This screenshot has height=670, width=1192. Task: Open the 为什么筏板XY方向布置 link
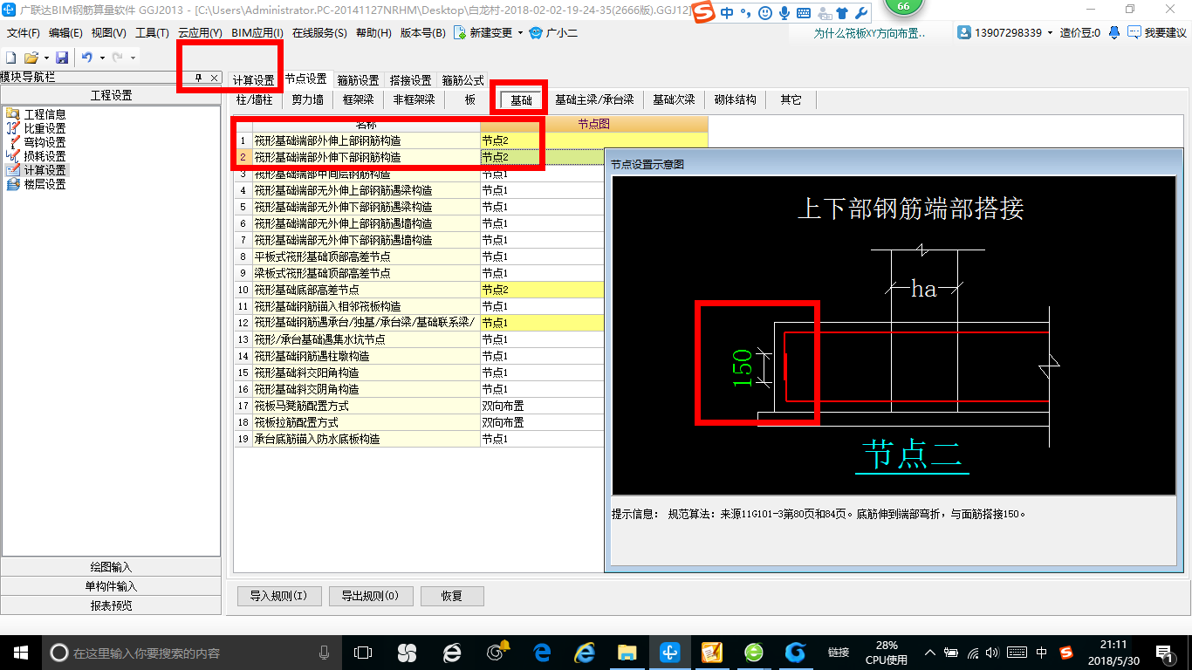869,33
